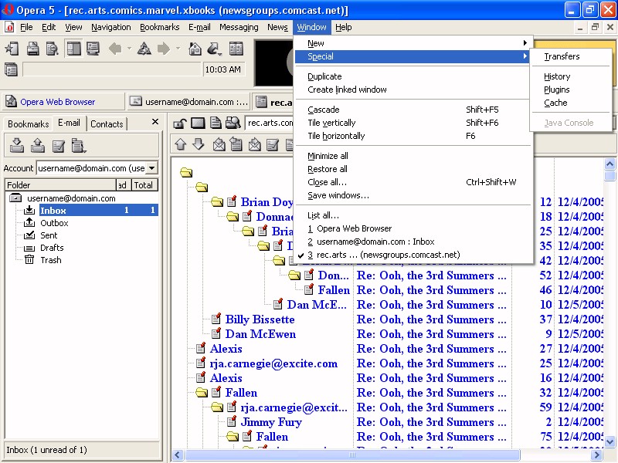This screenshot has height=463, width=618.
Task: Choose Duplicate in the Window menu
Action: [413, 76]
